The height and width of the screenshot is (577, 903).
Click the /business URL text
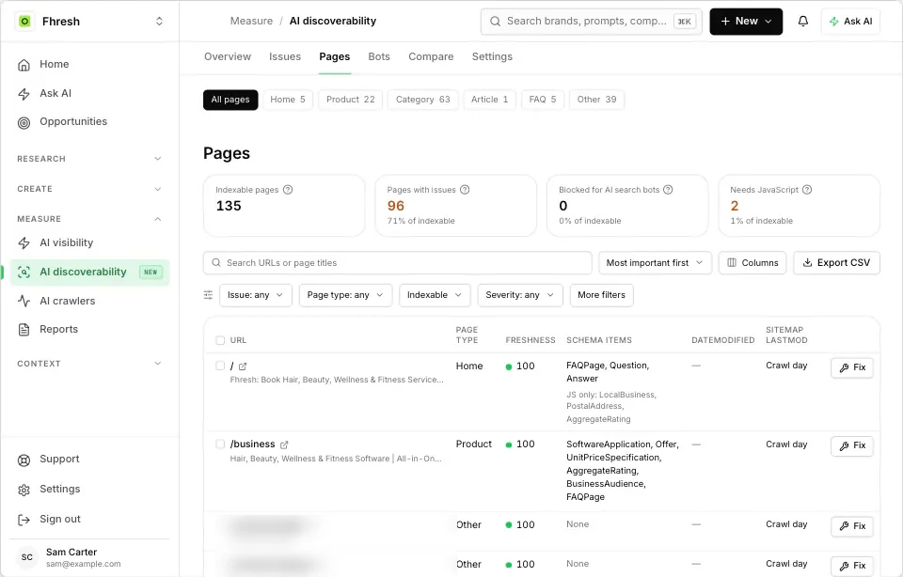(x=252, y=444)
